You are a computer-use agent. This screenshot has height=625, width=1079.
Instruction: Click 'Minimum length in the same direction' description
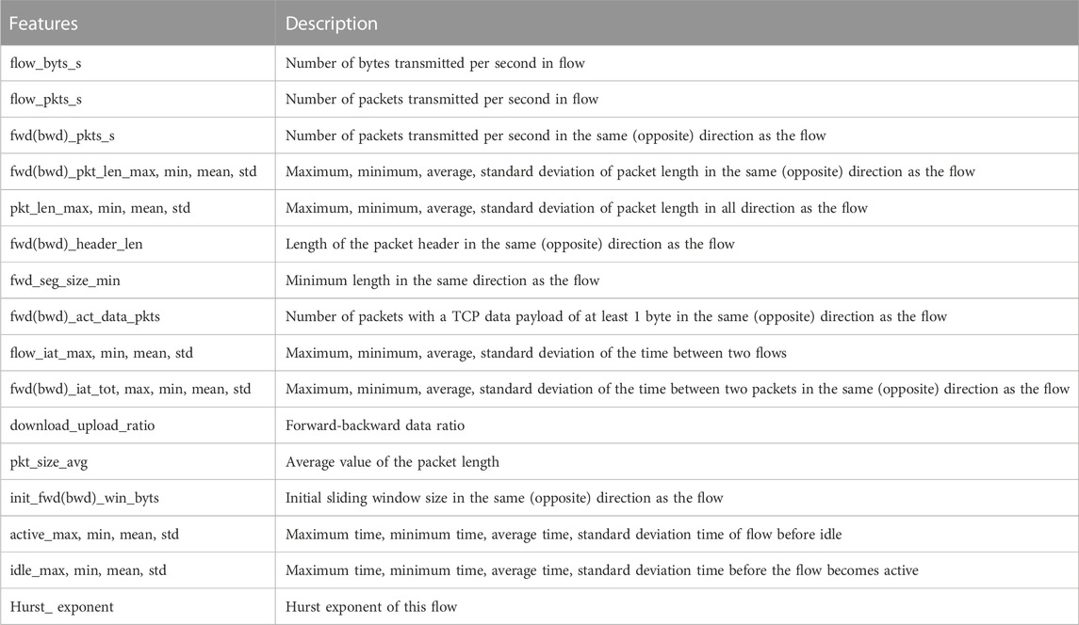[678, 280]
